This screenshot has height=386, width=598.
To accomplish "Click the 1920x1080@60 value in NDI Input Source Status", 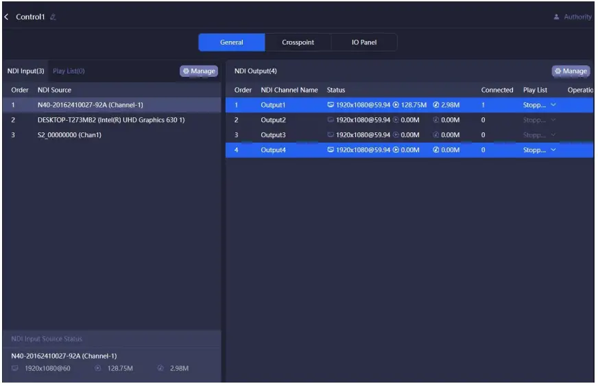I will pos(47,368).
